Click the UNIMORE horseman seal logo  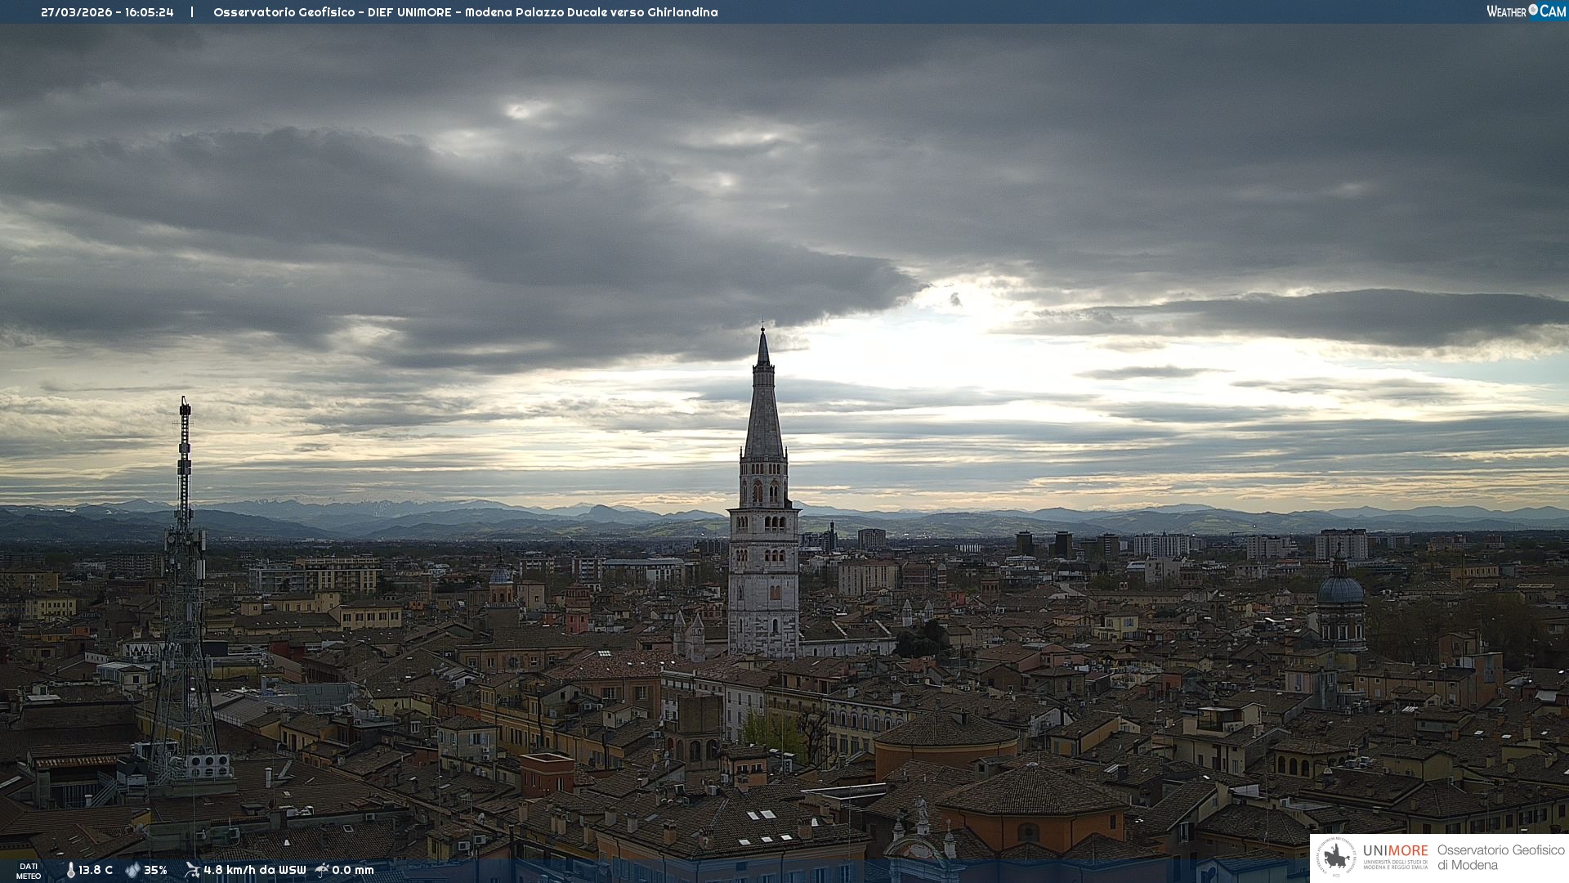pyautogui.click(x=1337, y=858)
